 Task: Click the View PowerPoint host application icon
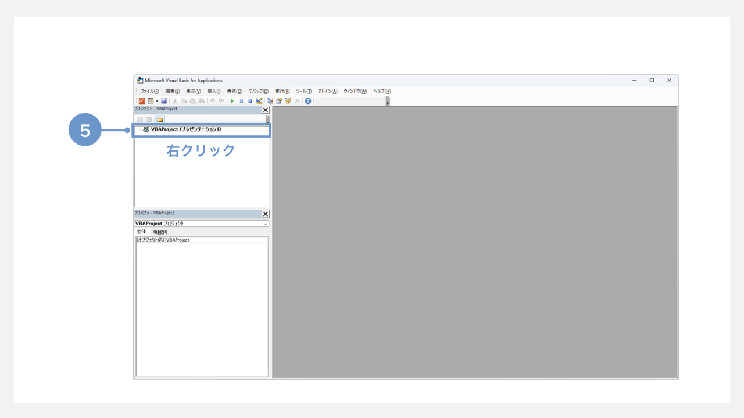(x=142, y=101)
